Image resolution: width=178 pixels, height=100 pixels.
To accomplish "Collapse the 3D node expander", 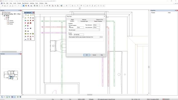I will [5, 19].
